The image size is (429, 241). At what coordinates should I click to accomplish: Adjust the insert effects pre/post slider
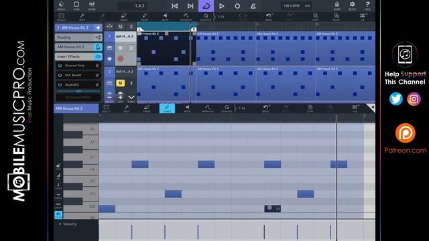click(78, 91)
